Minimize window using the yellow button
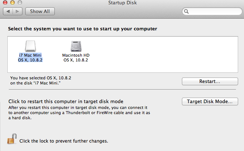 [x=12, y=3]
